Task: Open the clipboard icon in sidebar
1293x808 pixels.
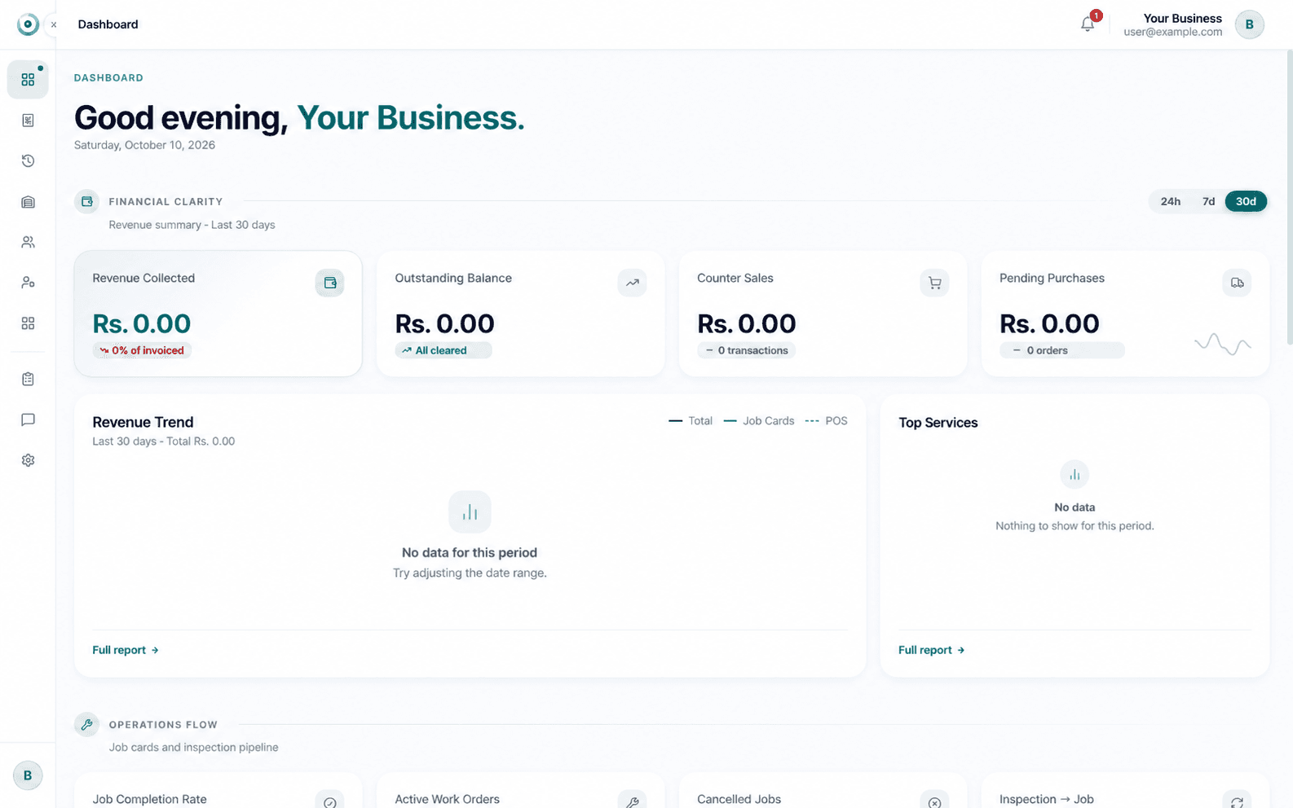Action: tap(28, 379)
